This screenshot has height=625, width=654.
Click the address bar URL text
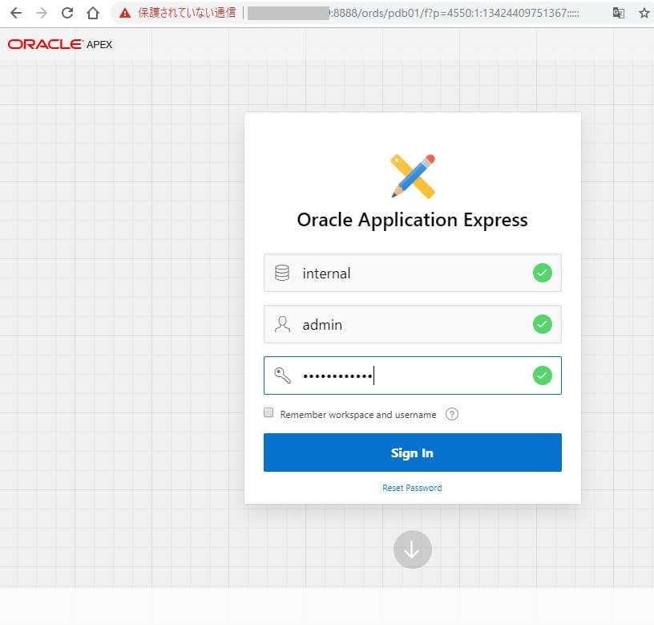[454, 14]
